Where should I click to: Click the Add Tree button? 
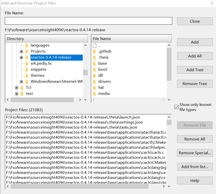pyautogui.click(x=195, y=70)
